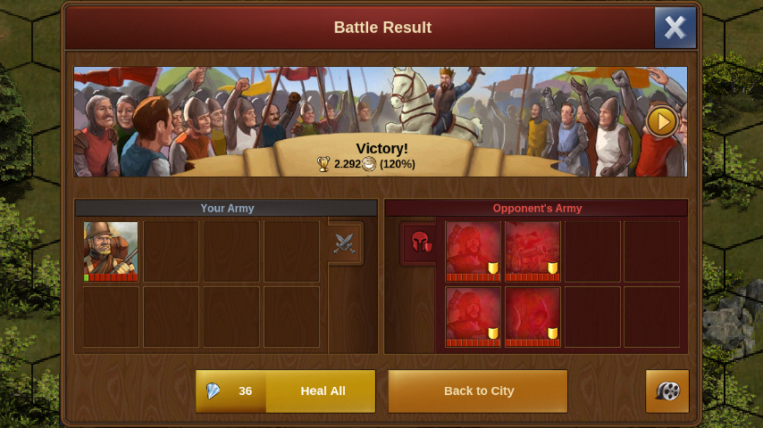This screenshot has height=428, width=763.
Task: Click the crossed swords attack tab icon
Action: point(345,243)
